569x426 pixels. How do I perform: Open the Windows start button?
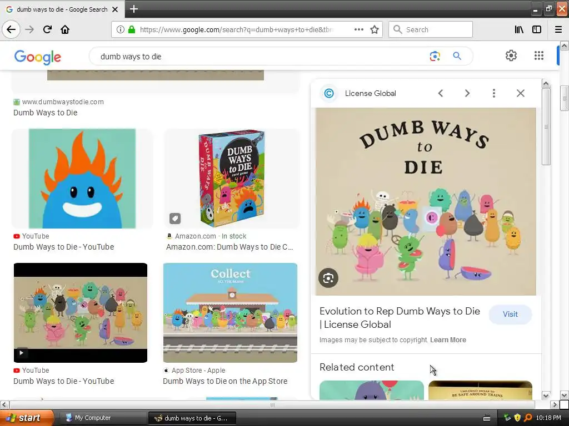coord(27,418)
